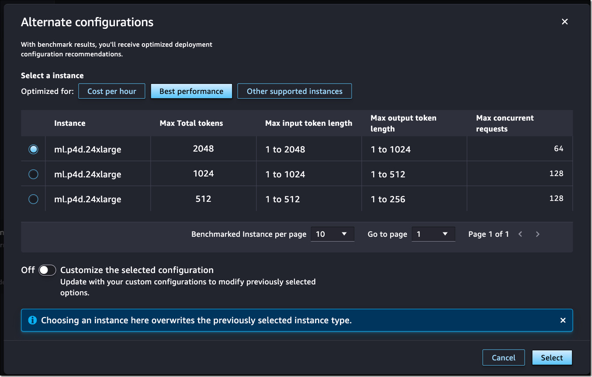Close the Alternate configurations dialog
The image size is (592, 377).
564,21
